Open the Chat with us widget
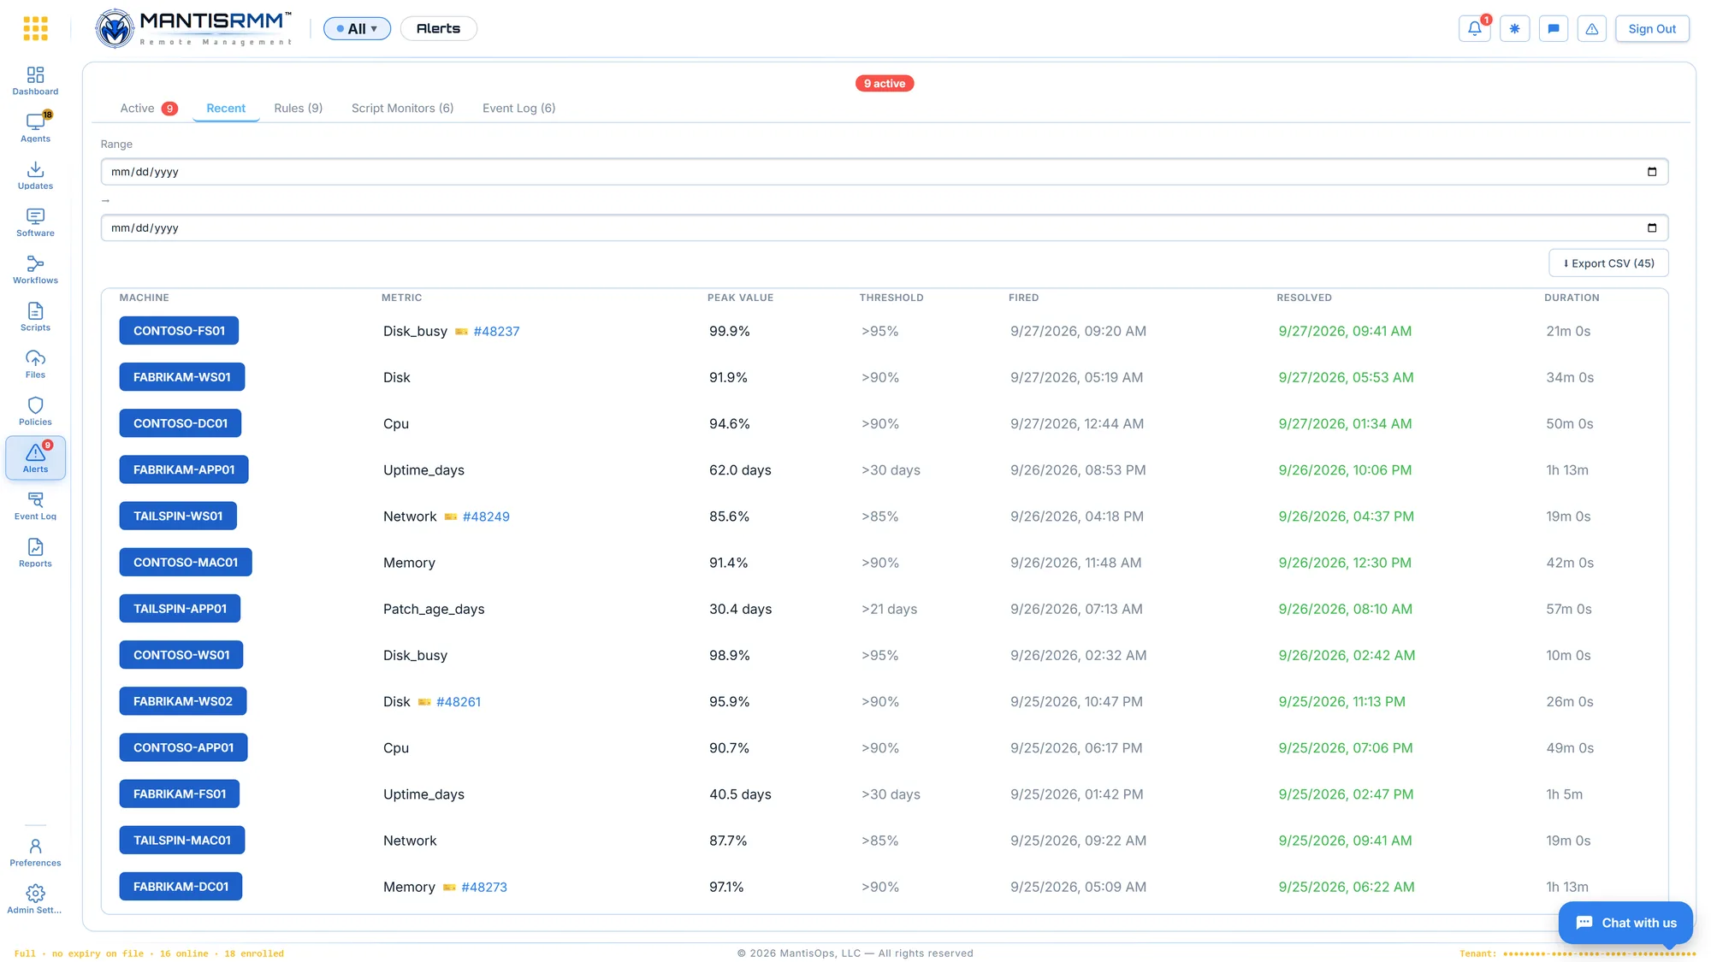 (1625, 923)
